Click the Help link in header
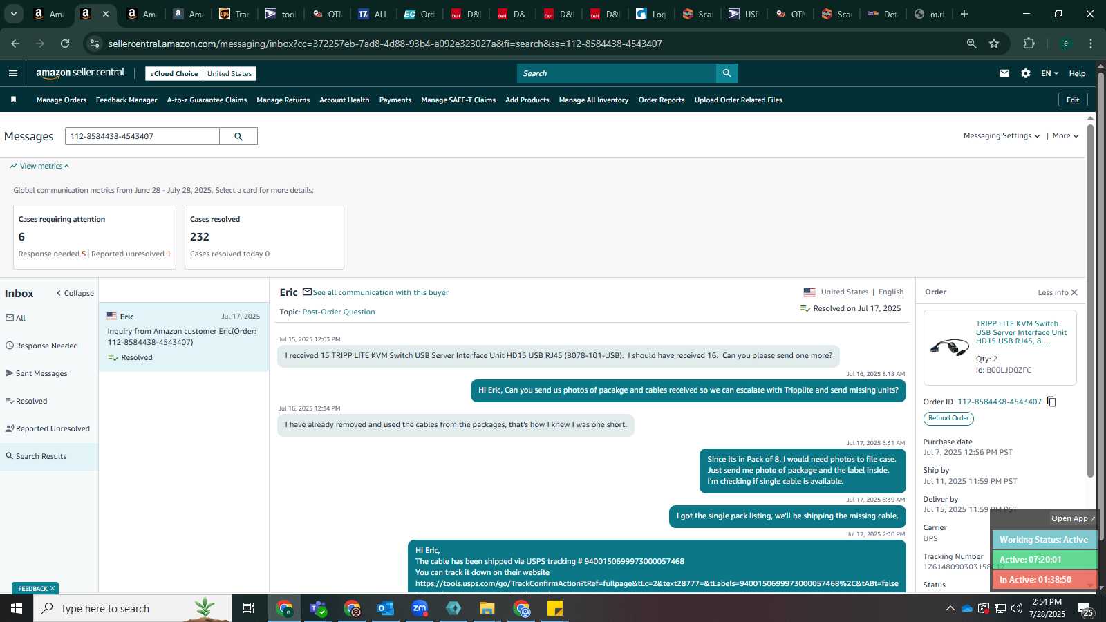 [1077, 73]
